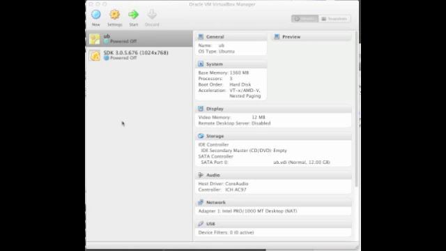The image size is (446, 251).
Task: Click the Network section icon
Action: pos(201,202)
